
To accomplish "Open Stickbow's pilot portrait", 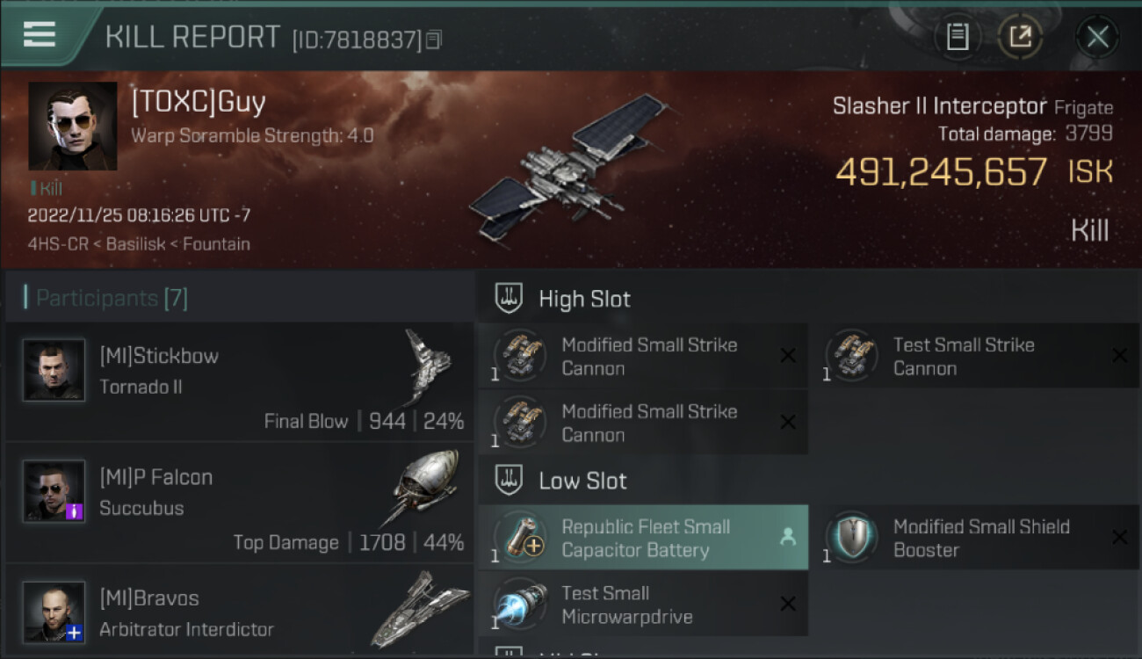I will pyautogui.click(x=54, y=370).
